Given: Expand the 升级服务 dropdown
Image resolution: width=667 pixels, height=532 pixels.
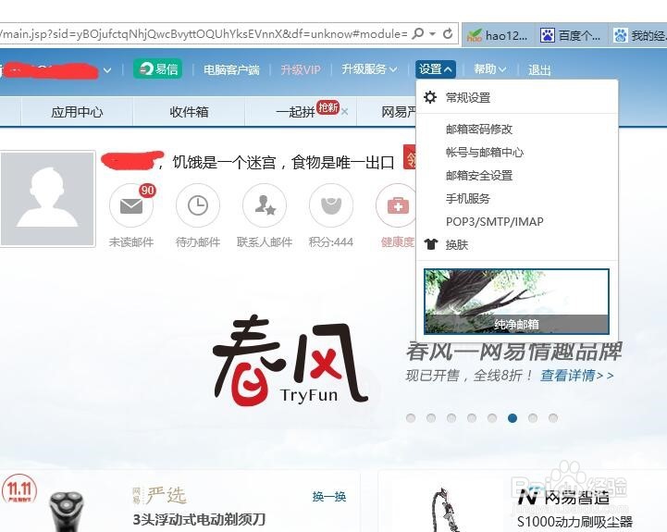Looking at the screenshot, I should click(x=369, y=69).
